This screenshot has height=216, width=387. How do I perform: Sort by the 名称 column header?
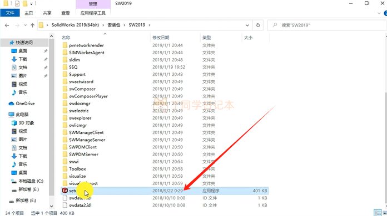click(66, 38)
